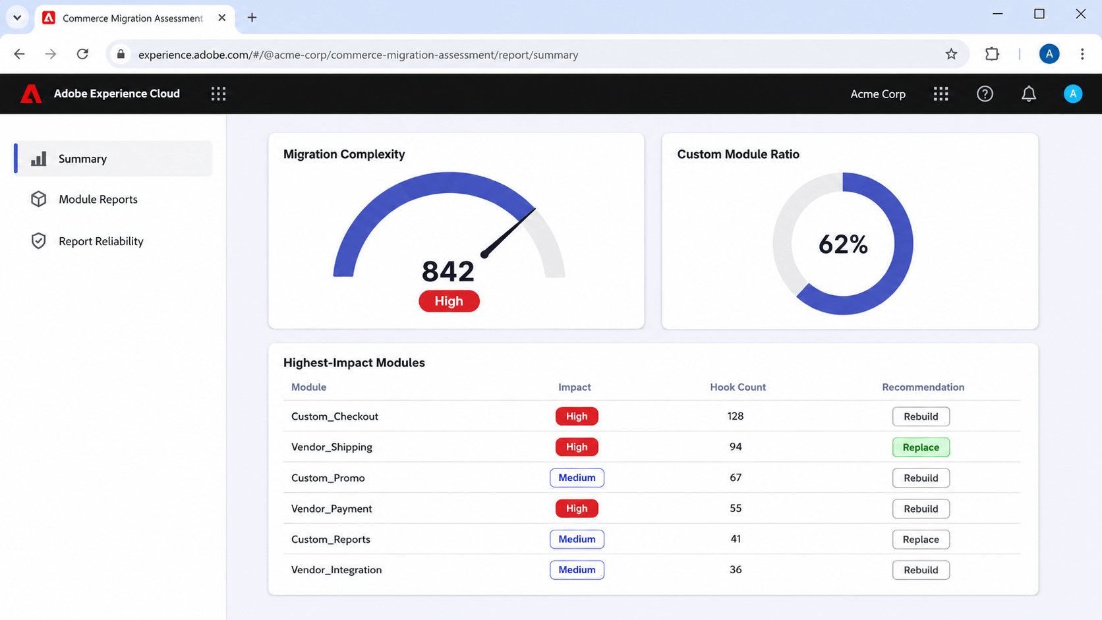Reload the page

pos(82,54)
